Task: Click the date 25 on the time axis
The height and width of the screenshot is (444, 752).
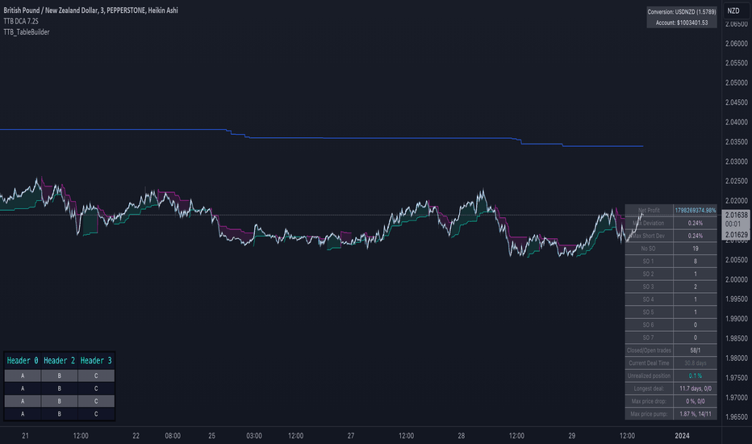Action: [212, 436]
